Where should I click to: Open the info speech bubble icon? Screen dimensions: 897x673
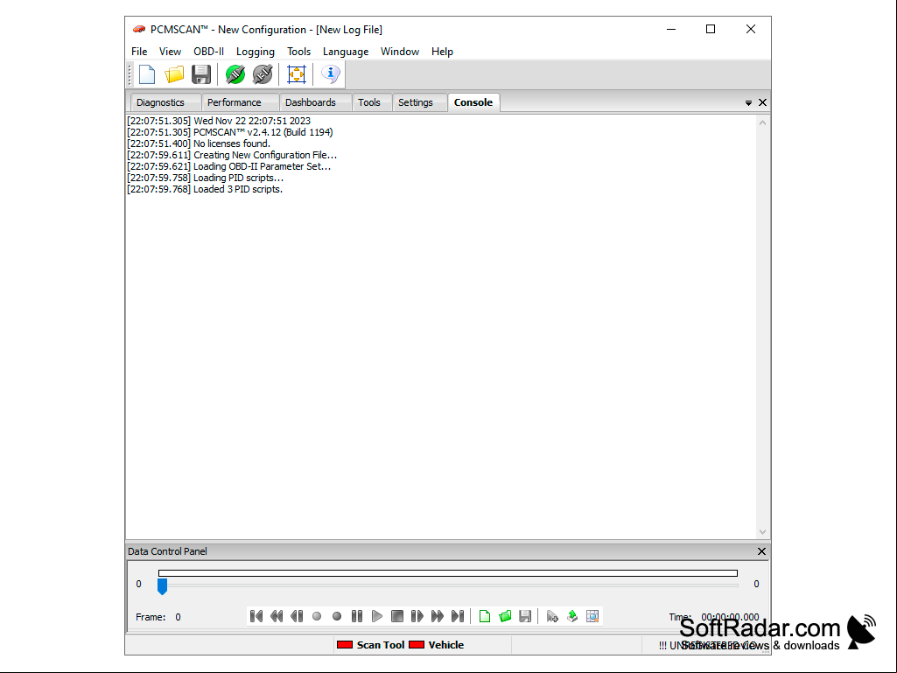(x=330, y=74)
